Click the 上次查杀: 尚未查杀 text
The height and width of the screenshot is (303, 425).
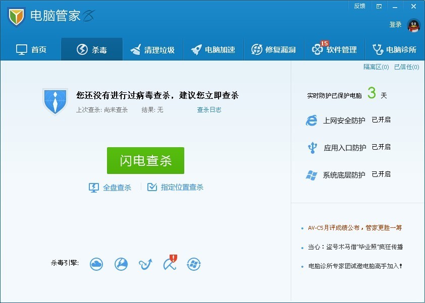[102, 110]
